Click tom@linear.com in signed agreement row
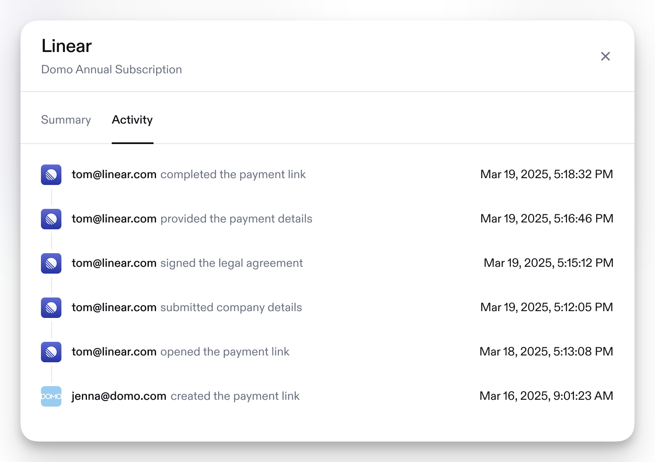655x462 pixels. click(x=114, y=263)
